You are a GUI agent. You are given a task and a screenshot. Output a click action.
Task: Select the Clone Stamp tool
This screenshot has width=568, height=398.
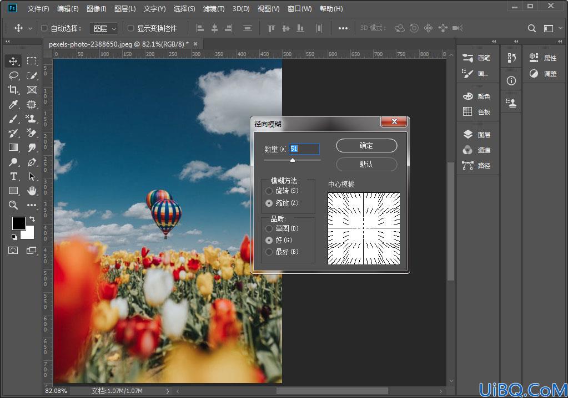[x=32, y=119]
